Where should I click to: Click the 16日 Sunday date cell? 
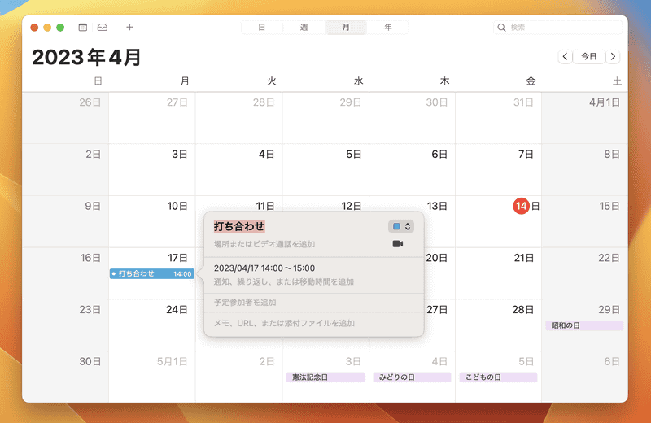pyautogui.click(x=66, y=273)
